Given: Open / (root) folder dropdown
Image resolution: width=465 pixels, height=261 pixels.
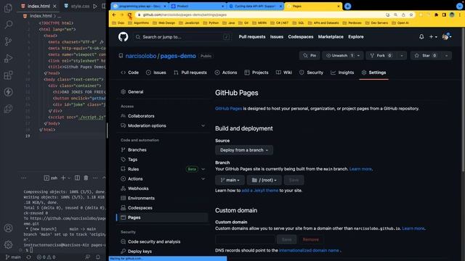Looking at the screenshot, I should [264, 180].
